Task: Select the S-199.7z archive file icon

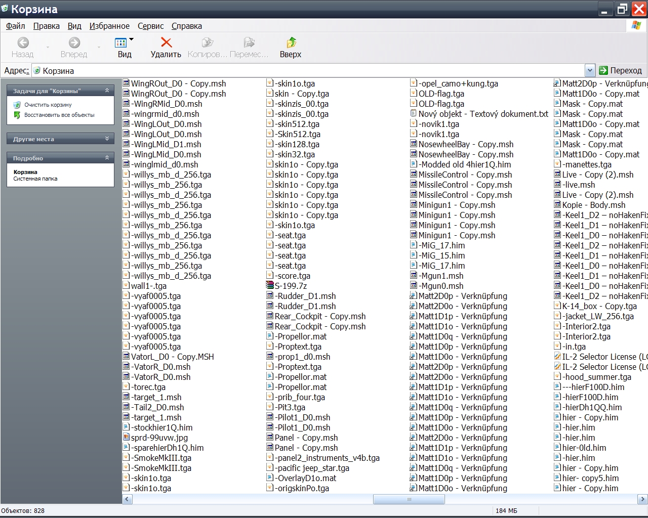Action: [270, 286]
